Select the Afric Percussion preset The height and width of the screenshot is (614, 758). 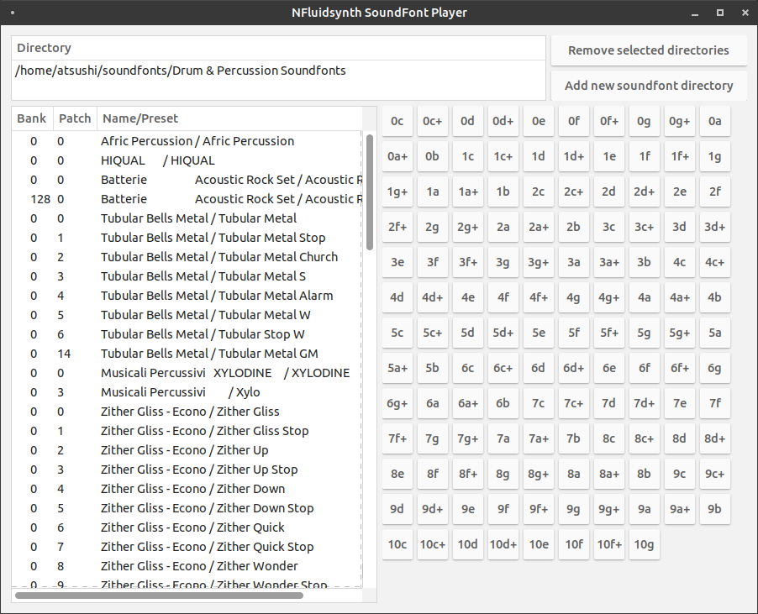187,141
